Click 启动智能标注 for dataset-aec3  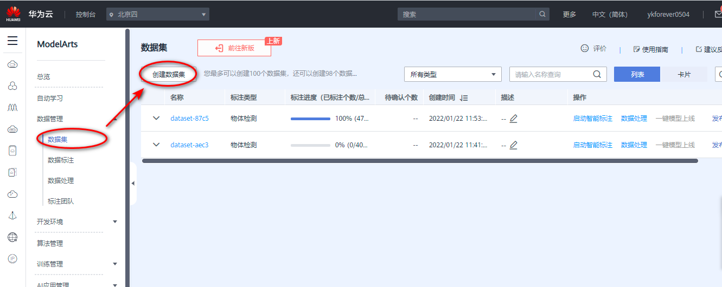pyautogui.click(x=593, y=145)
